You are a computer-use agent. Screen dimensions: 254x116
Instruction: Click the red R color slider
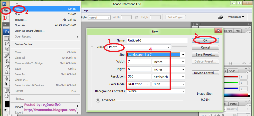click(231, 77)
